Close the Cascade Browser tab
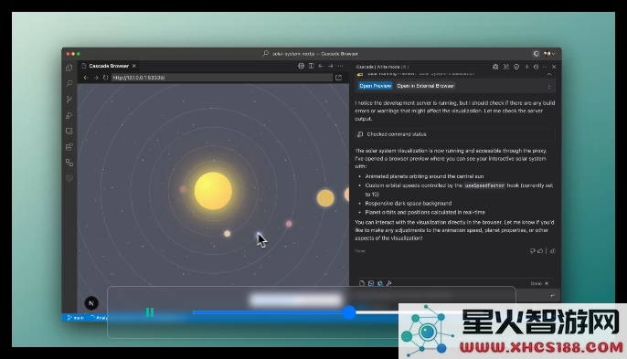Screen dimensions: 627x359 pos(134,66)
